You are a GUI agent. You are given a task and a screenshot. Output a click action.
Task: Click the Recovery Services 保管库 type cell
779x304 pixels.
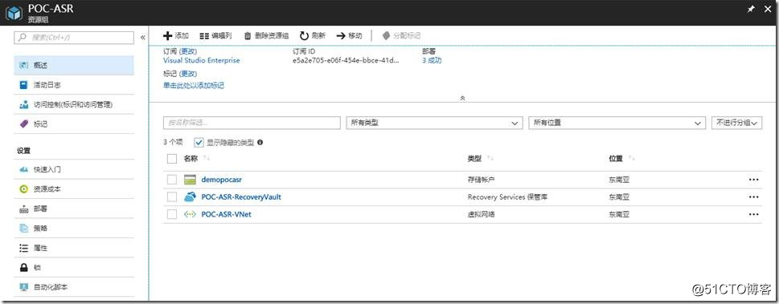pyautogui.click(x=507, y=197)
